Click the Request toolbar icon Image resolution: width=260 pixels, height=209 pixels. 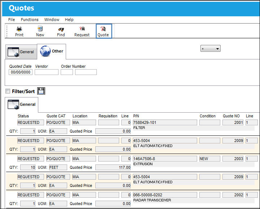pyautogui.click(x=82, y=31)
